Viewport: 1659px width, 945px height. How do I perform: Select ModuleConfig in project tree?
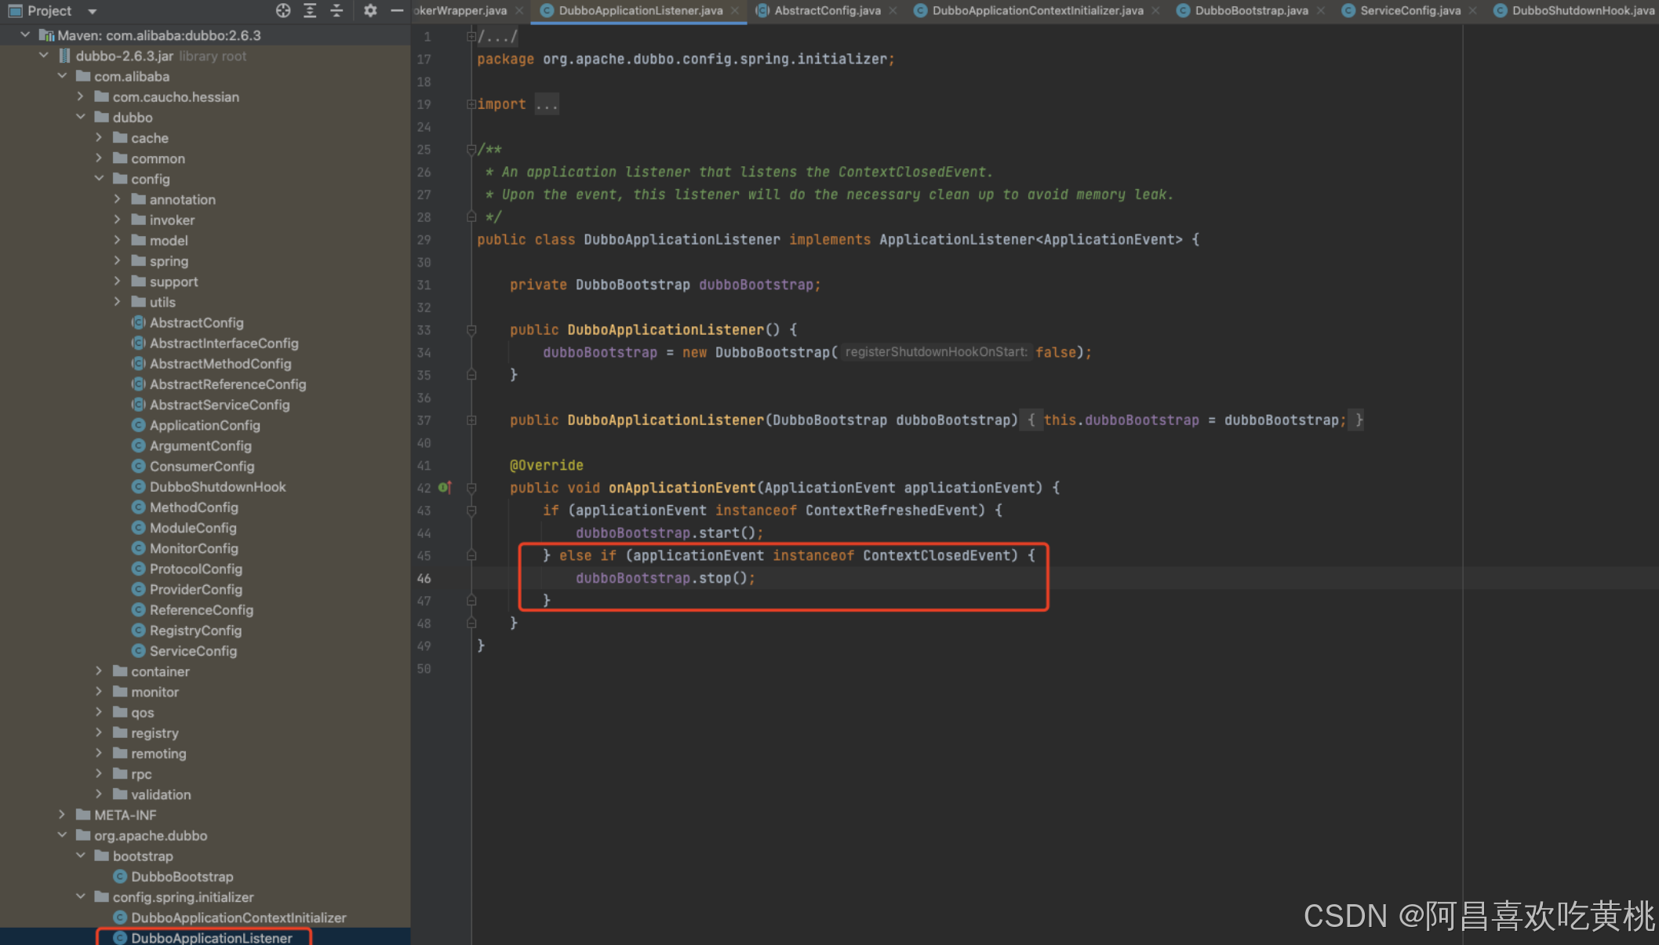tap(193, 528)
